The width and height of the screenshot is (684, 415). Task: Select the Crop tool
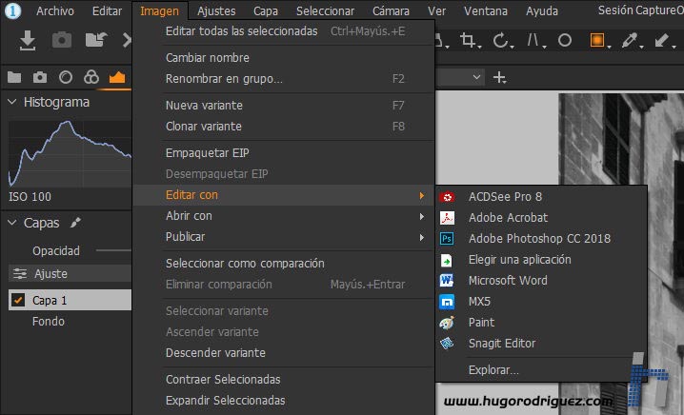[x=469, y=40]
